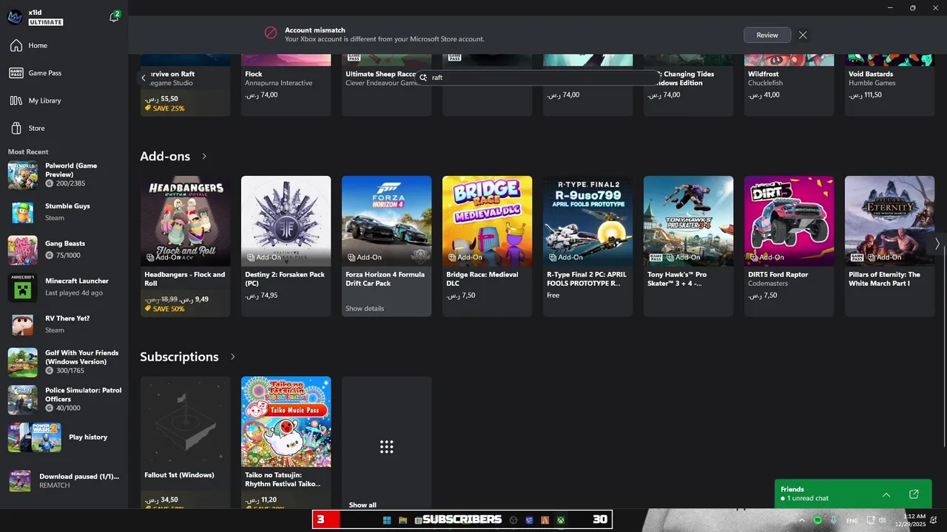This screenshot has width=947, height=532.
Task: Open the Store section in sidebar
Action: 64,128
